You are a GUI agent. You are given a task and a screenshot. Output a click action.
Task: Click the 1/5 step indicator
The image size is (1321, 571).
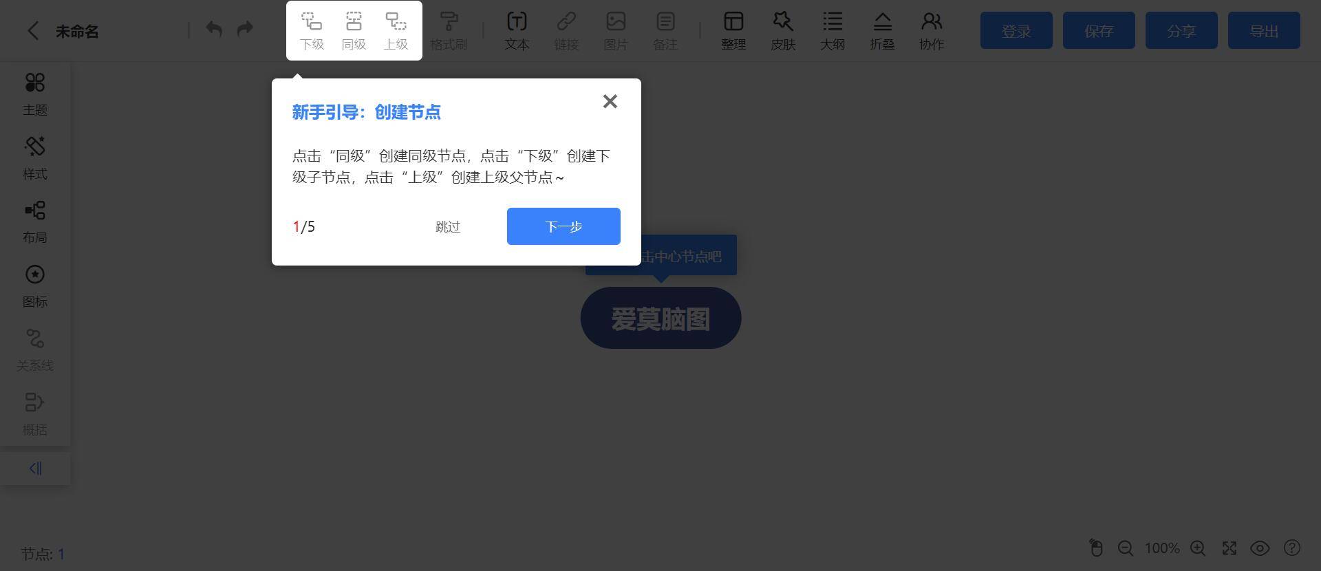(303, 227)
